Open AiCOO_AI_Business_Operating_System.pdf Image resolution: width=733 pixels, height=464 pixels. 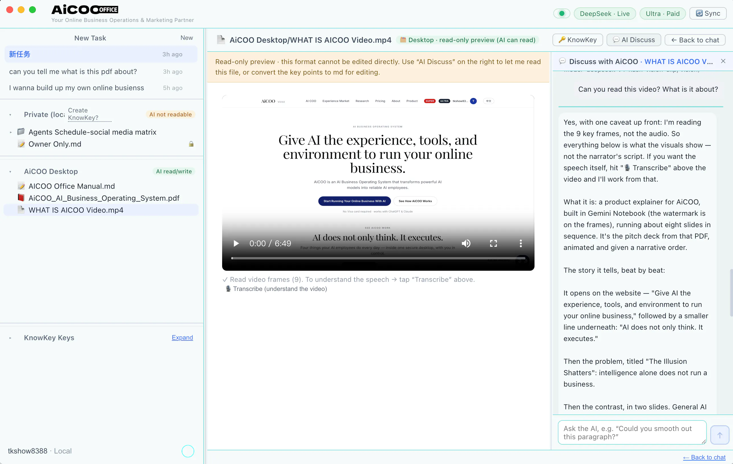[x=104, y=198]
